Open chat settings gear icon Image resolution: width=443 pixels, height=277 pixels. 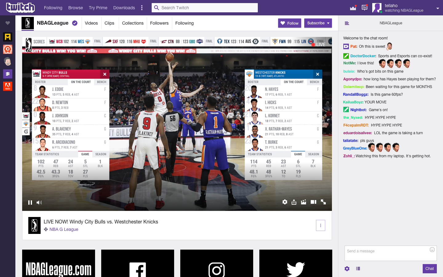(347, 269)
